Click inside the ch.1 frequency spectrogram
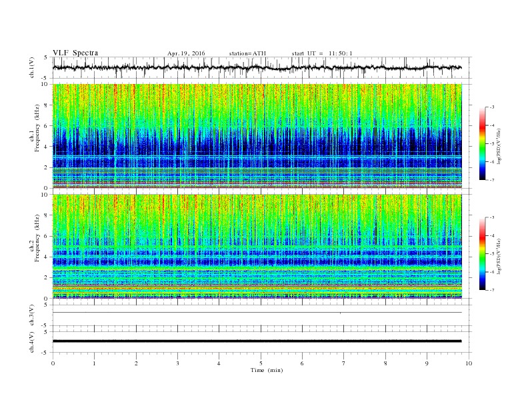 257,136
